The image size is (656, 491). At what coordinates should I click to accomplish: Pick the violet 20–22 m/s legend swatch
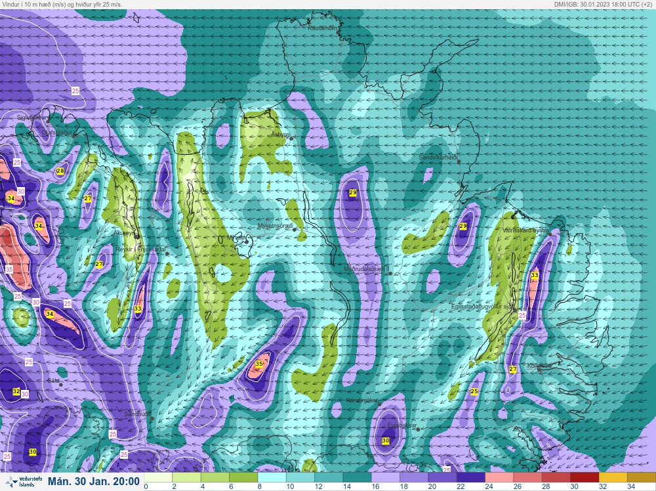[x=443, y=478]
